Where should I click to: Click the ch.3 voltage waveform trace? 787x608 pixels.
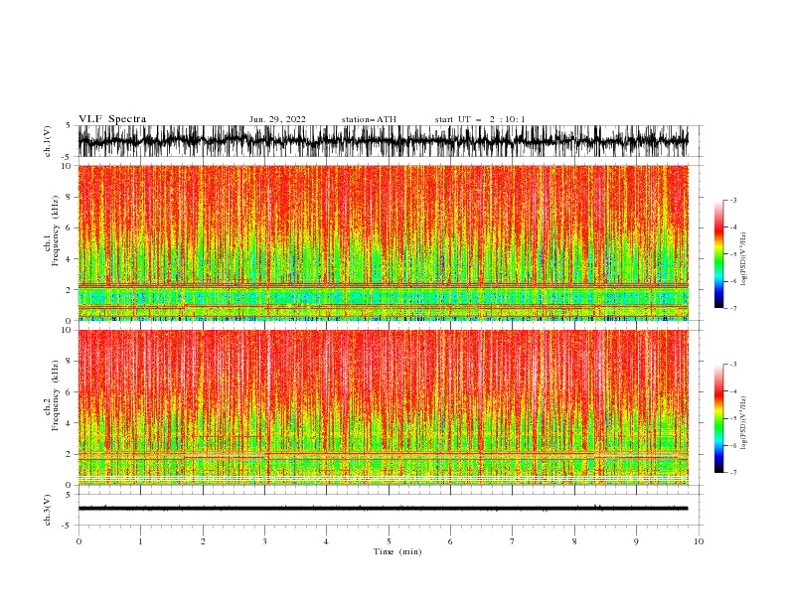pyautogui.click(x=383, y=509)
